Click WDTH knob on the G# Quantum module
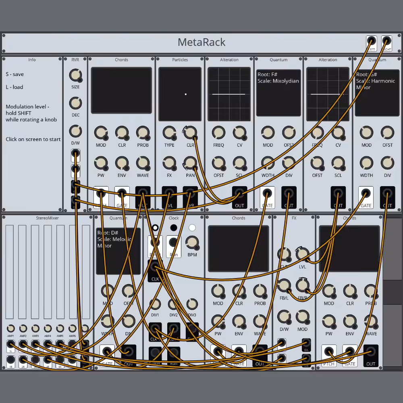This screenshot has height=403, width=403. click(366, 163)
